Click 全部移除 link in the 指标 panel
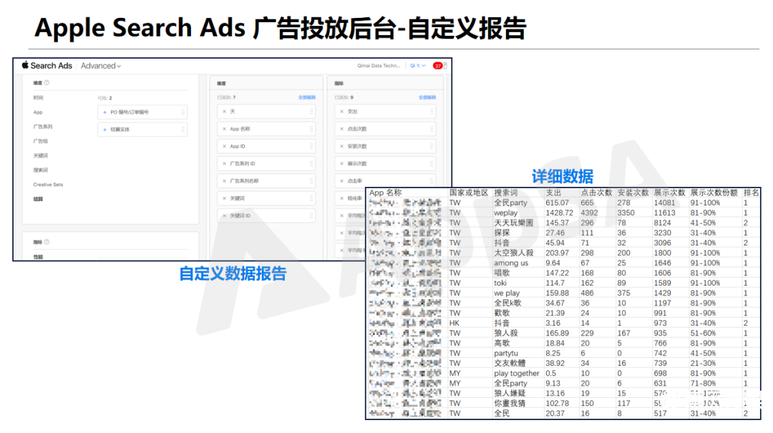This screenshot has height=433, width=773. click(x=427, y=97)
